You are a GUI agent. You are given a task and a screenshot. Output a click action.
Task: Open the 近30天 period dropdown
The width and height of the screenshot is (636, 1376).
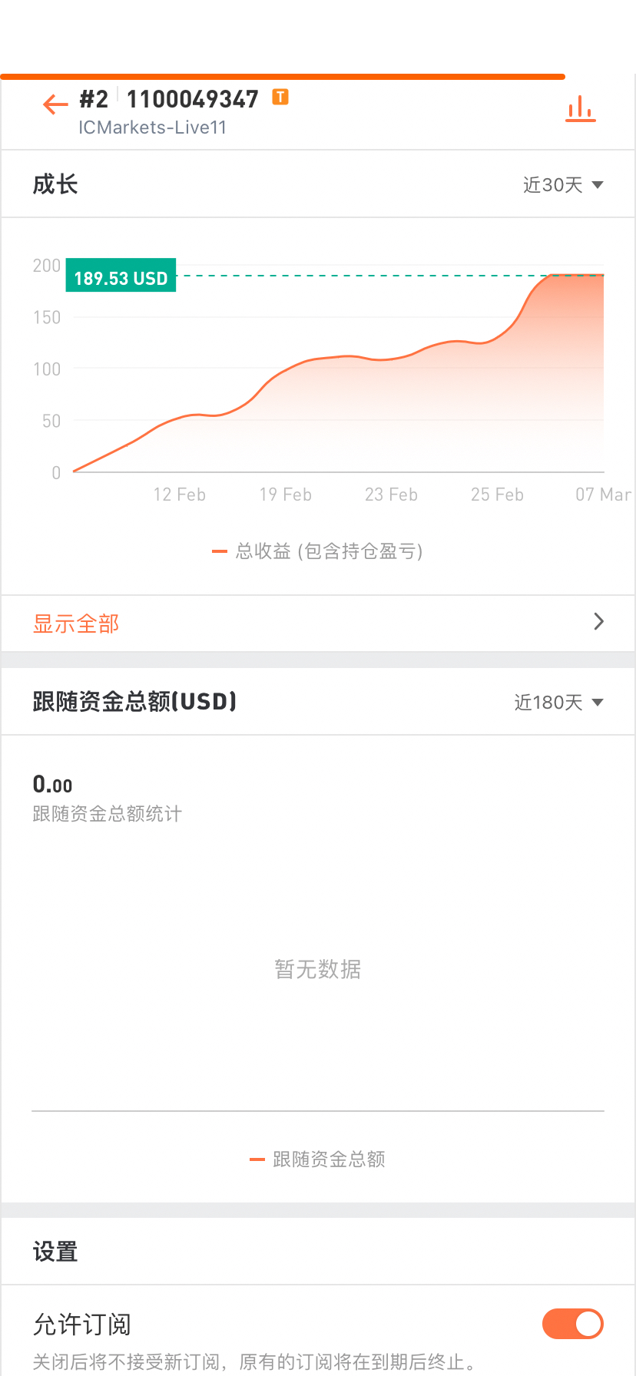563,185
